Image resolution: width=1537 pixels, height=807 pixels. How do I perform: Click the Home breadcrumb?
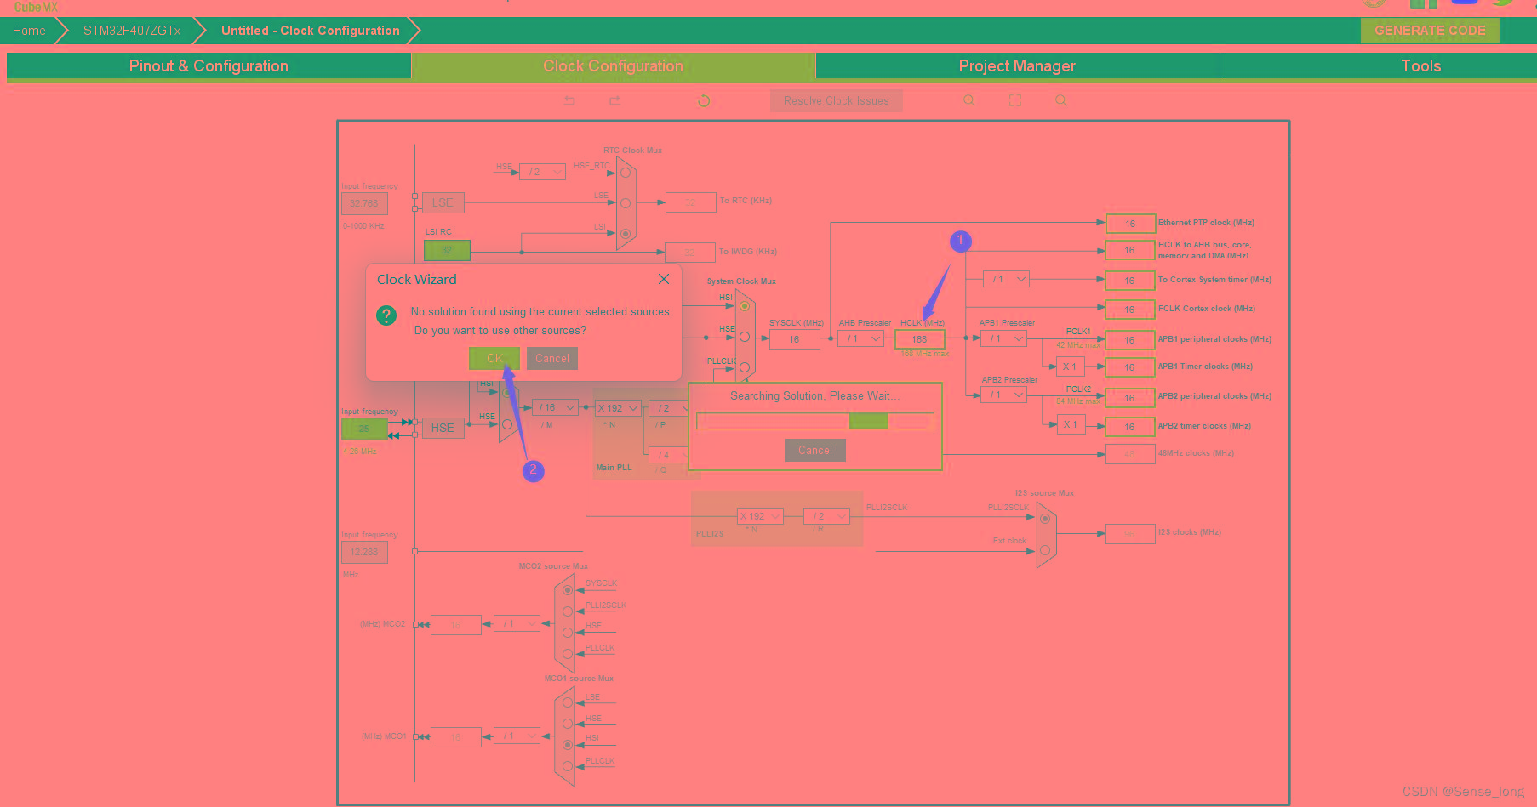(29, 30)
